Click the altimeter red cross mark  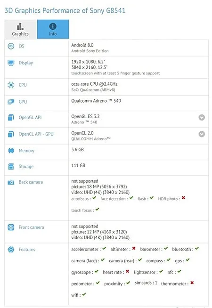(x=134, y=248)
